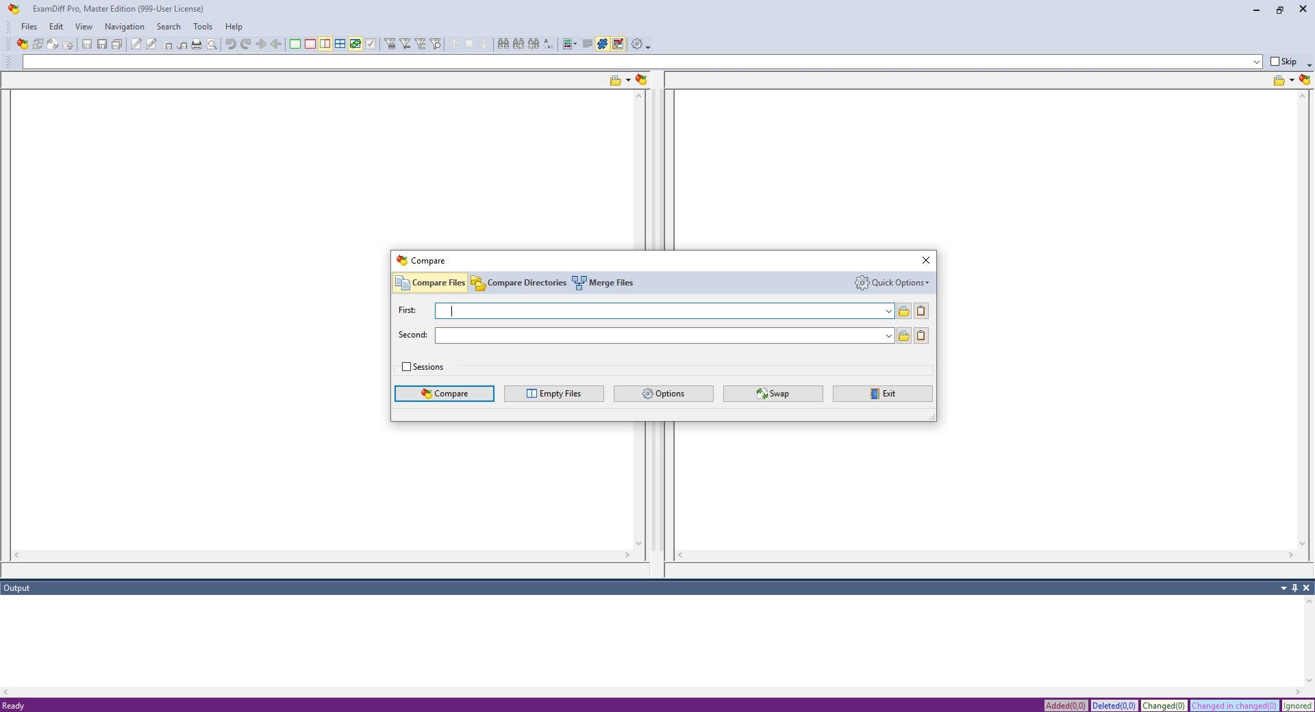Toggle the two-pane side-by-side view icon
The height and width of the screenshot is (712, 1315).
pyautogui.click(x=325, y=44)
